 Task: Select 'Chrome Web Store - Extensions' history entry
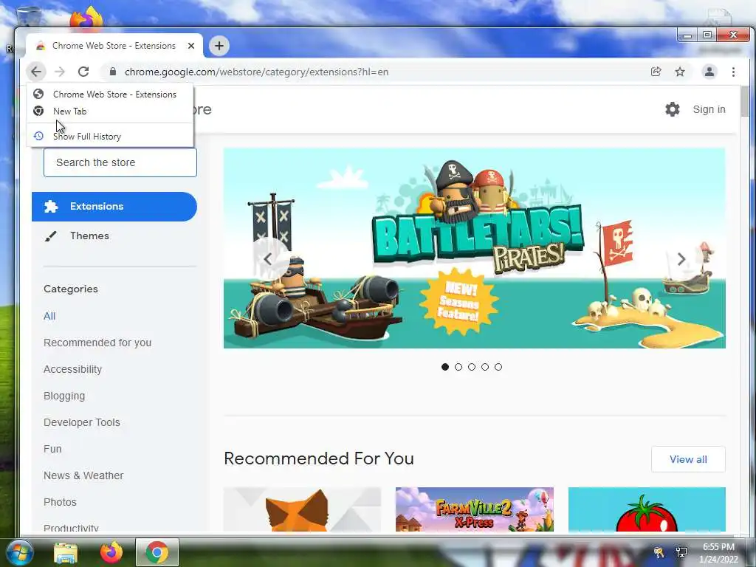(111, 94)
